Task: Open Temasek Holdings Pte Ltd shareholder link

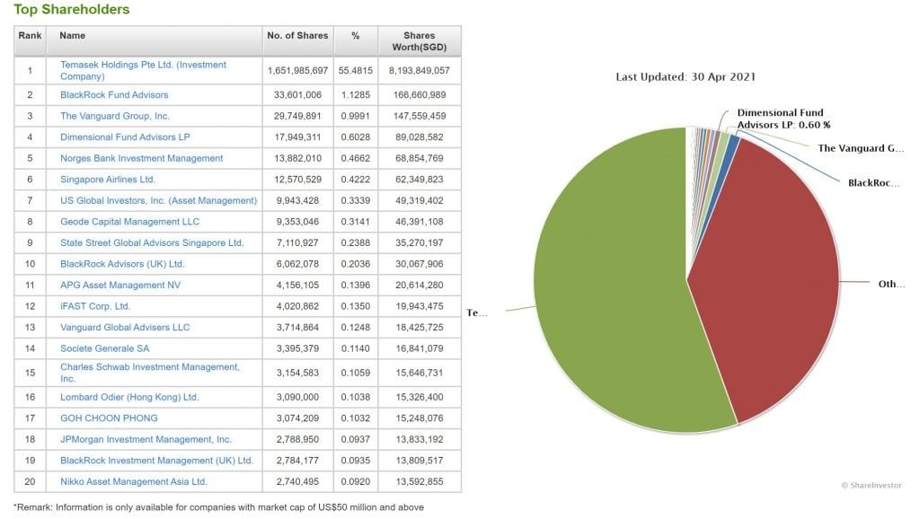Action: click(143, 70)
